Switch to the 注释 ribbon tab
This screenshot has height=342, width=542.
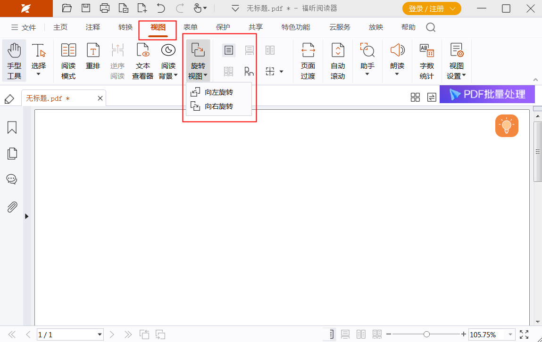[x=92, y=27]
